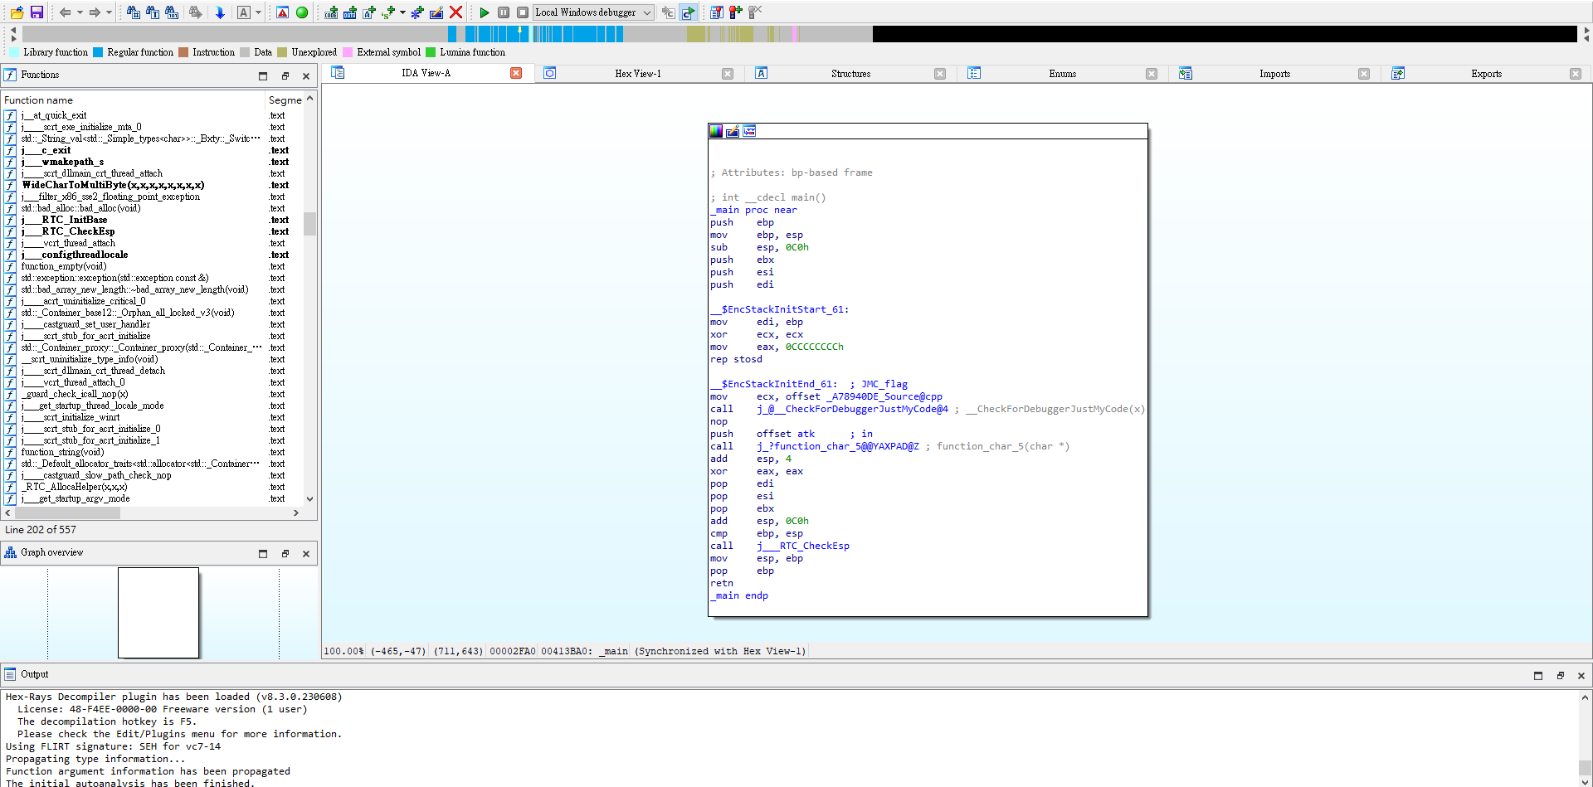Viewport: 1593px width, 787px height.
Task: Click the graph overview thumbnail
Action: (158, 612)
